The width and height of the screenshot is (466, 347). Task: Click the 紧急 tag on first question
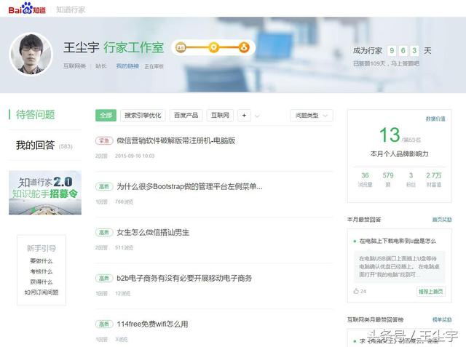[x=104, y=140]
